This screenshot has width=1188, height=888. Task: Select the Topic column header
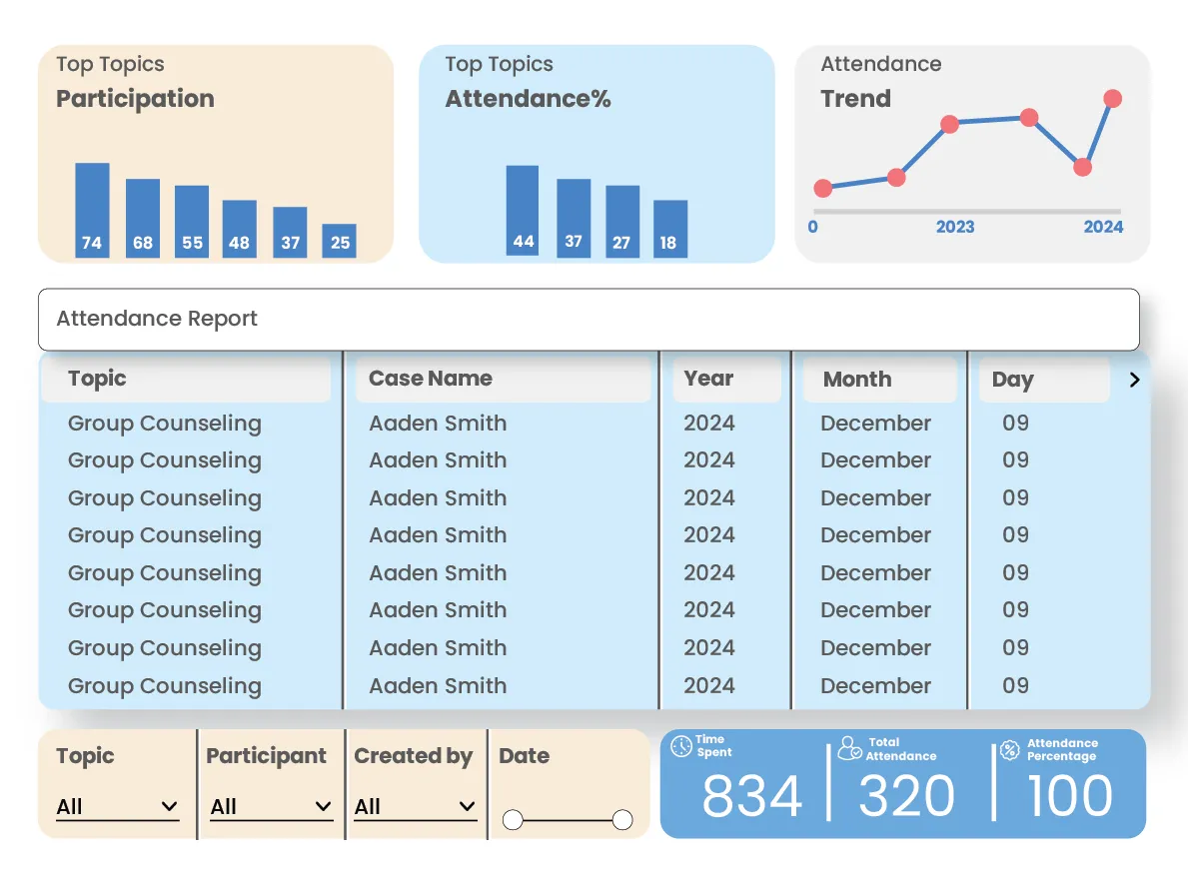pos(96,379)
